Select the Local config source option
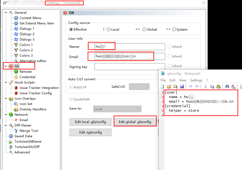Screen dimensions: 242x170 109,30
